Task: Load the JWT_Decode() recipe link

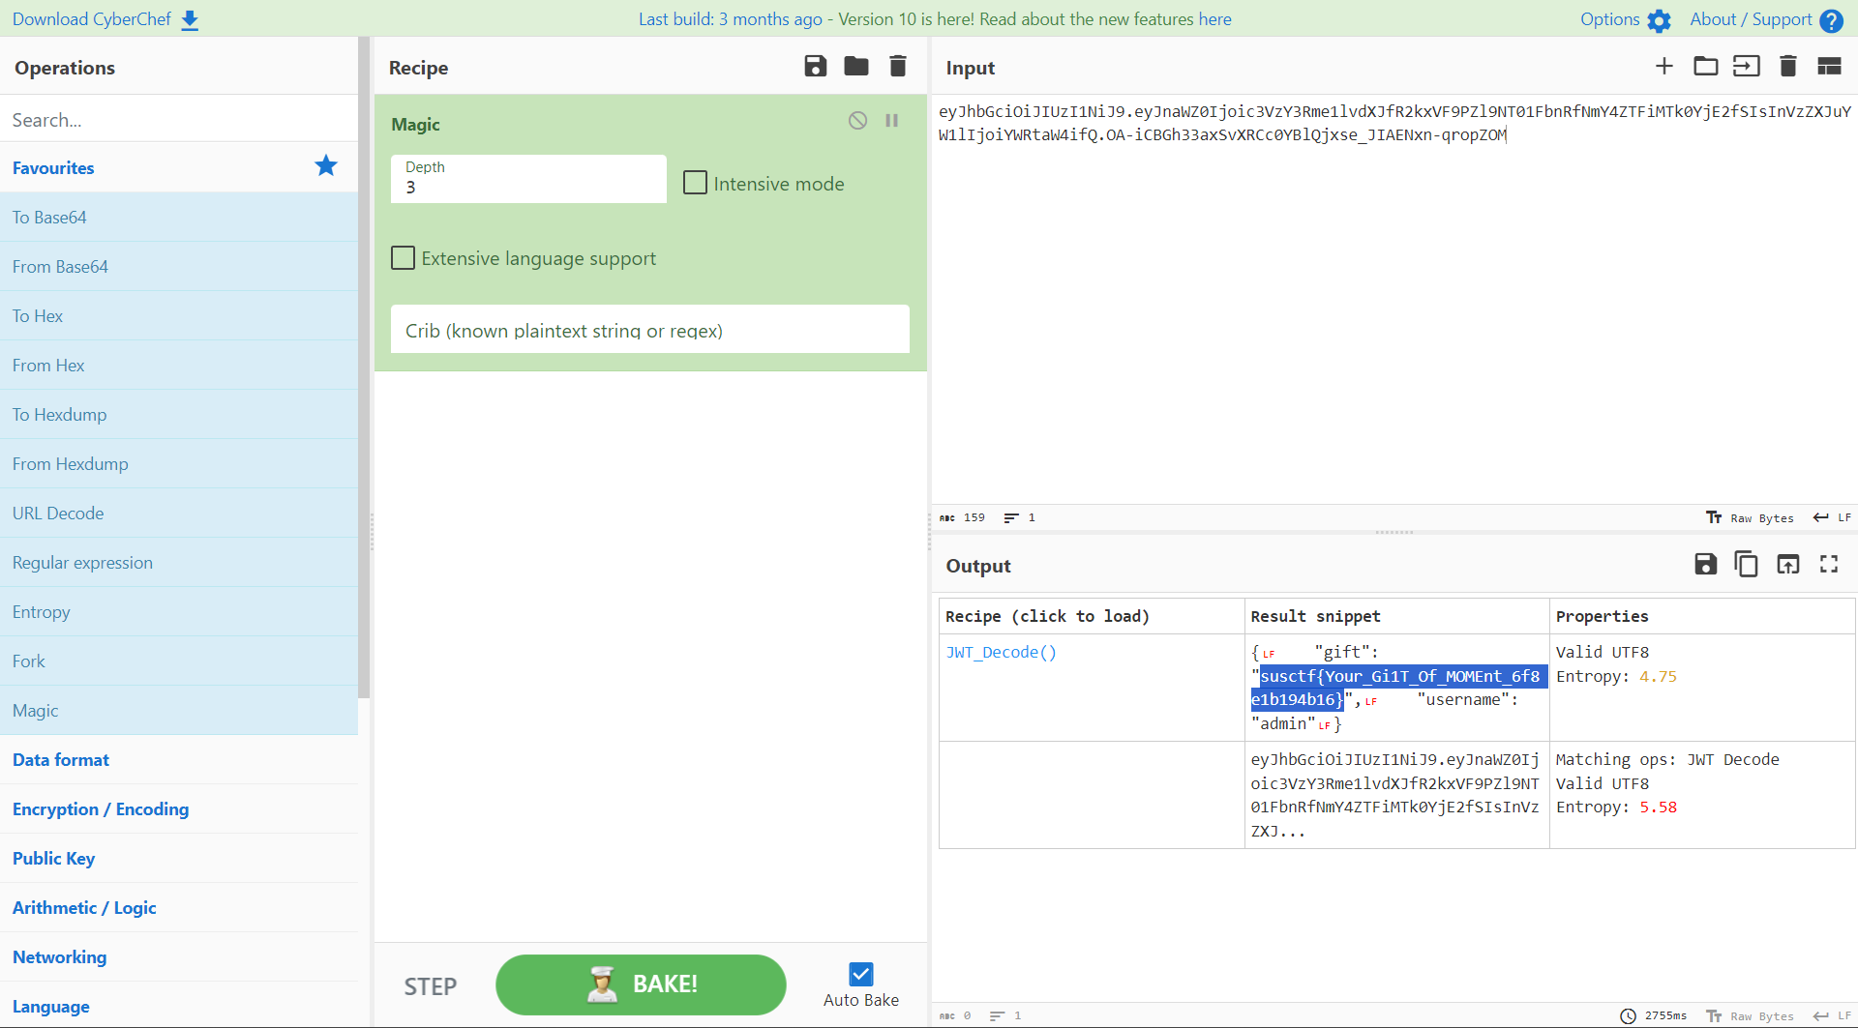Action: [1001, 653]
